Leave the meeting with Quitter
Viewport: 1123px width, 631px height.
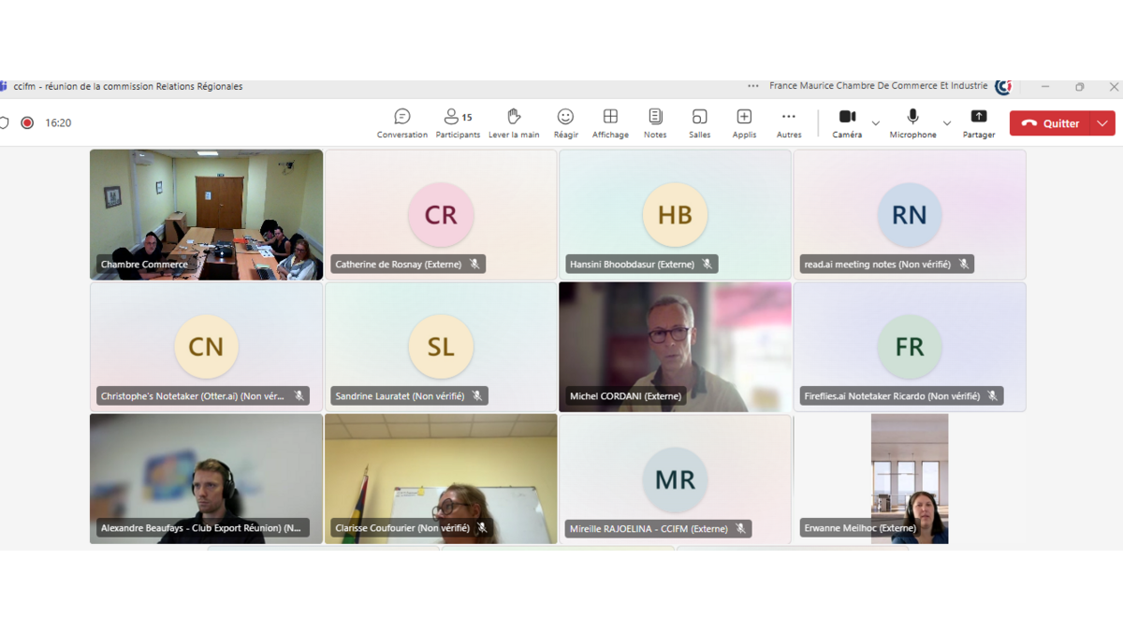1051,123
